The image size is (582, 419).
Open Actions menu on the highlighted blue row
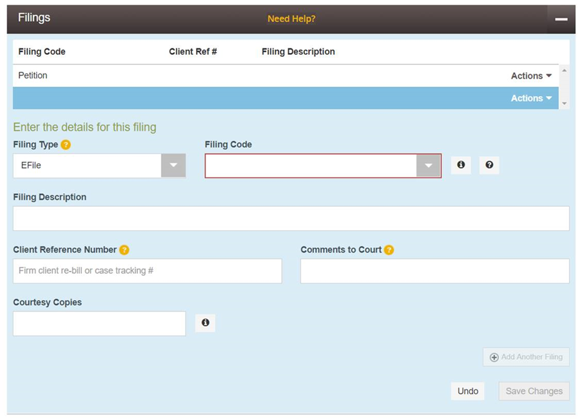click(531, 99)
